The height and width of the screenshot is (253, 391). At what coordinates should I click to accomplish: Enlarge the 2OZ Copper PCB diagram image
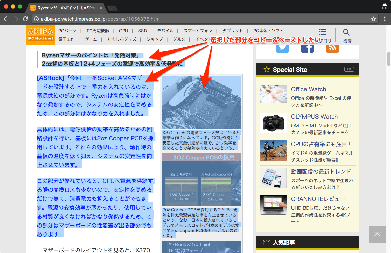201,180
